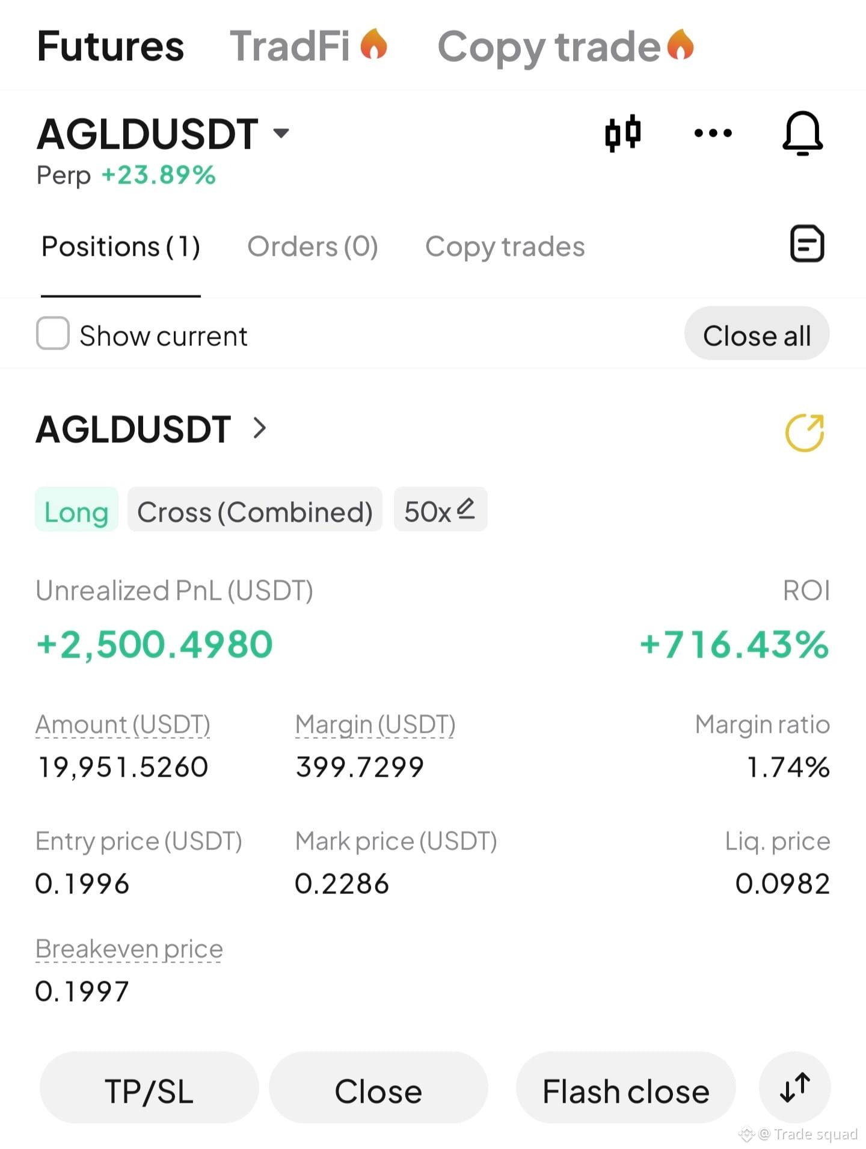Tap the TP/SL button
Viewport: 866px width, 1149px height.
click(x=149, y=1088)
